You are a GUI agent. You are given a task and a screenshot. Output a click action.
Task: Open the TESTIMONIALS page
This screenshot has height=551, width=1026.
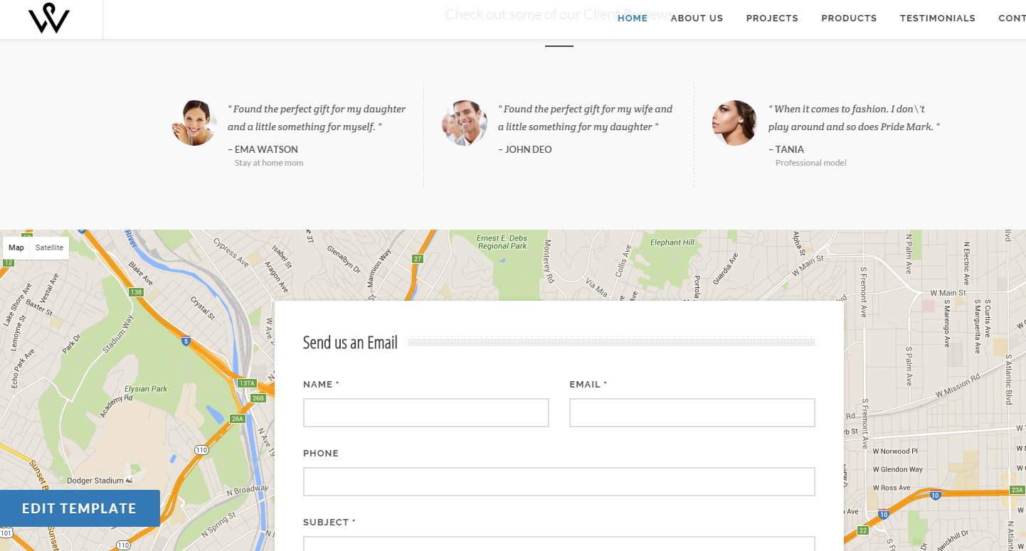[x=938, y=18]
